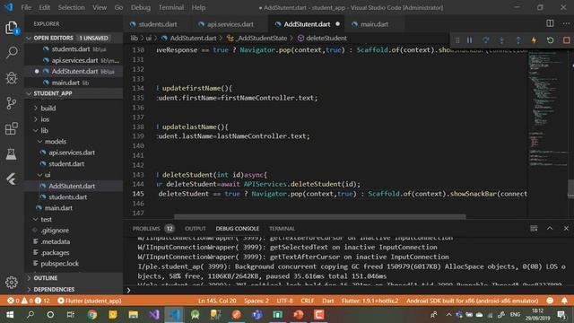This screenshot has height=323, width=574.
Task: Open the Explorer view in activity bar
Action: pyautogui.click(x=12, y=28)
